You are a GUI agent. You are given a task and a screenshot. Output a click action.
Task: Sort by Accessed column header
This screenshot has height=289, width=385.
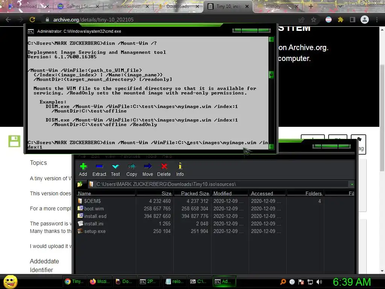coord(267,194)
